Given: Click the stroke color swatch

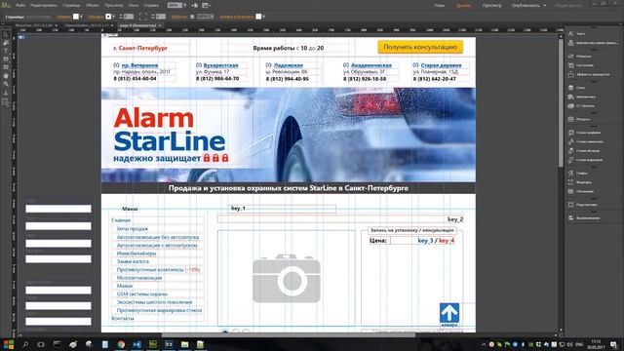Looking at the screenshot, I should coord(108,17).
